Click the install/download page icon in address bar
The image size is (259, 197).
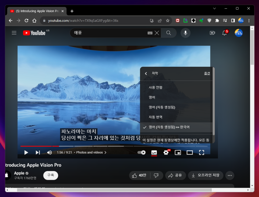(152, 20)
